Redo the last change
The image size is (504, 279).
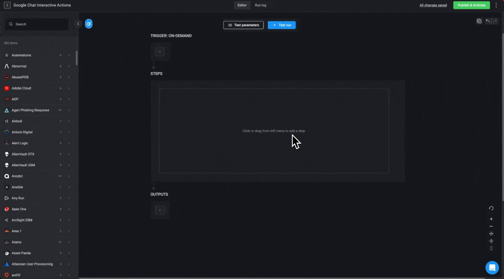point(495,21)
